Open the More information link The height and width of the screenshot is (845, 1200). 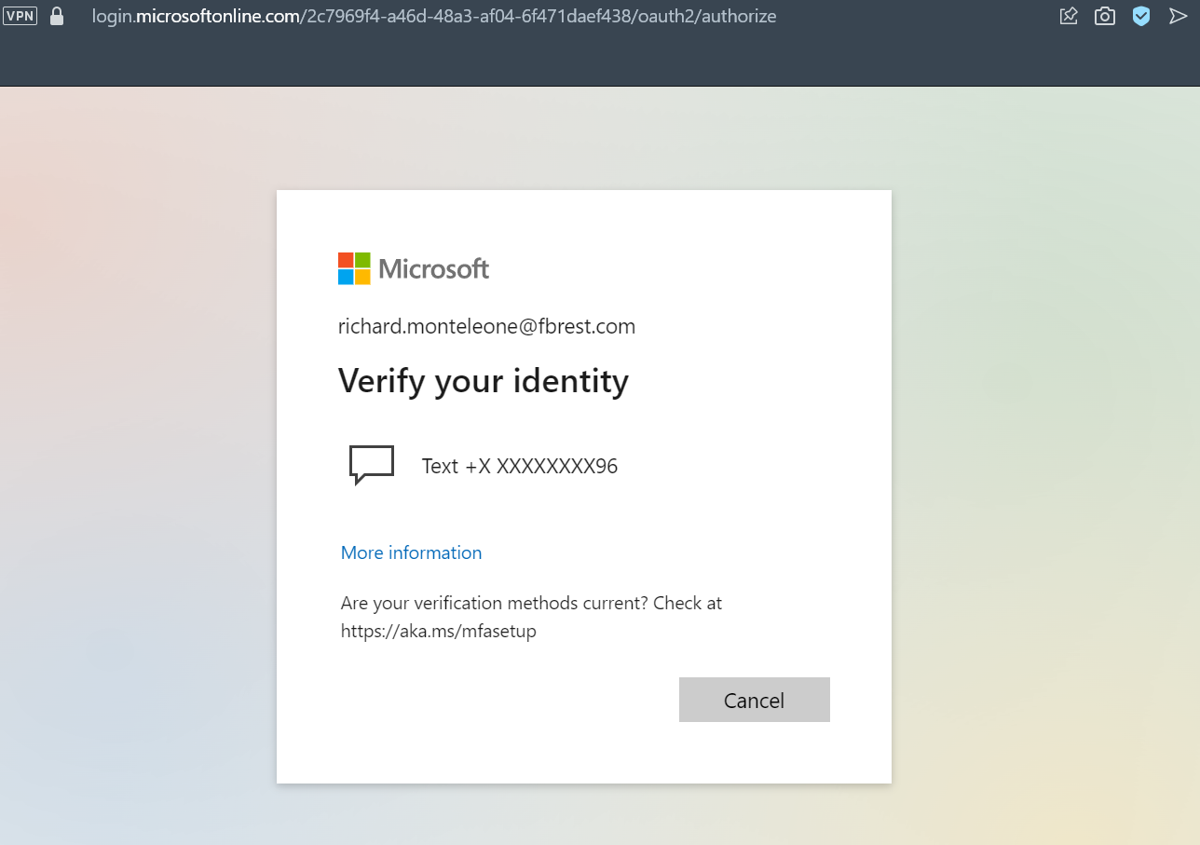coord(411,552)
